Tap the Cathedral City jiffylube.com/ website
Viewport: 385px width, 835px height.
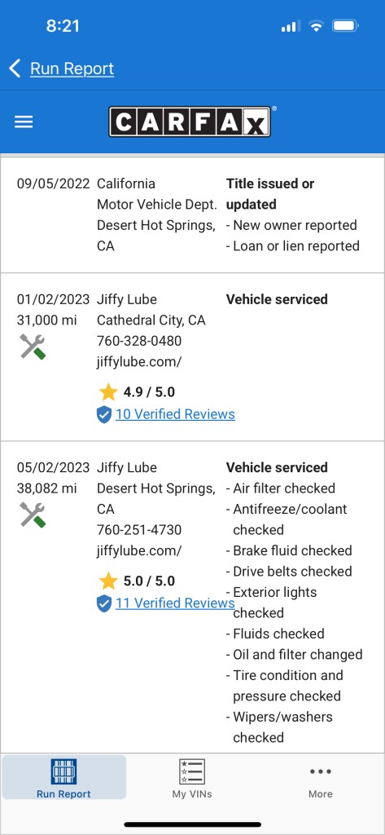(139, 362)
